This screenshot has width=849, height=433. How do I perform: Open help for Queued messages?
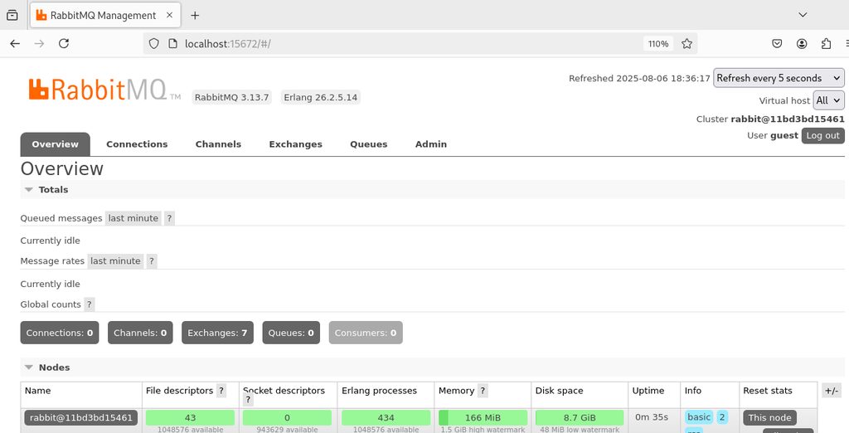169,218
